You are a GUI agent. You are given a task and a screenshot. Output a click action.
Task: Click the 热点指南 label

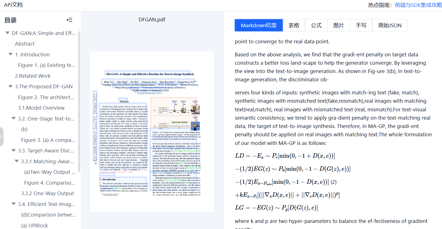(x=380, y=5)
